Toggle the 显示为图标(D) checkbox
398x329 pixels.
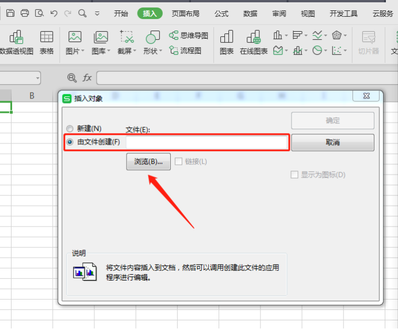click(x=294, y=175)
